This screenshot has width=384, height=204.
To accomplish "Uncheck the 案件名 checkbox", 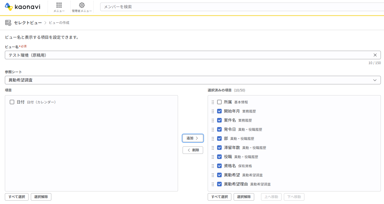I will 219,120.
